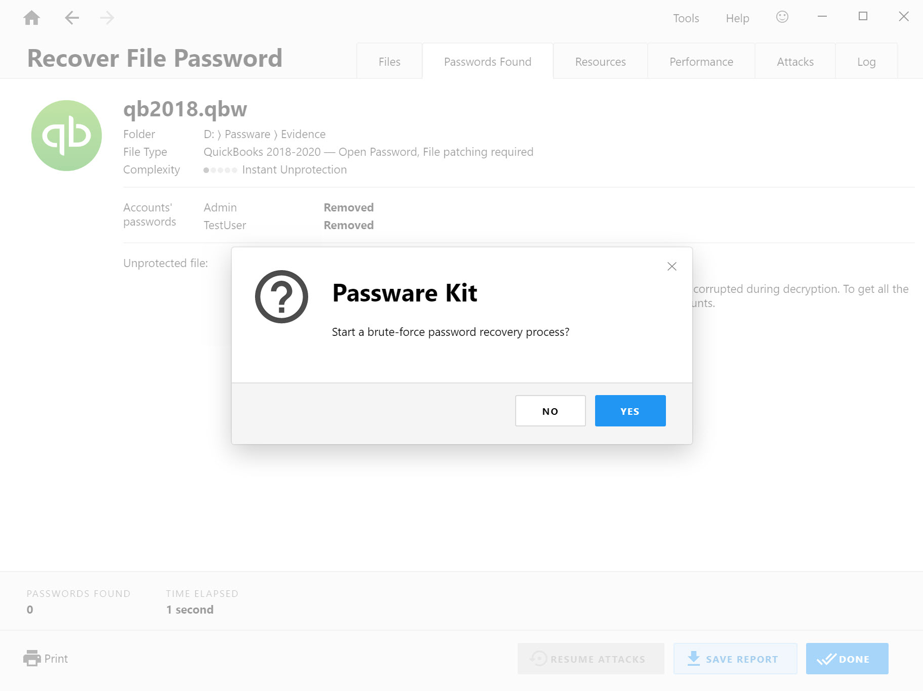Switch to the Attacks tab
Viewport: 923px width, 691px height.
click(x=795, y=61)
